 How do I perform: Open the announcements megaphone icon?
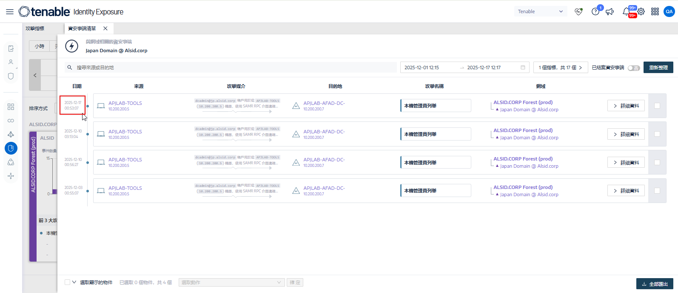coord(610,12)
